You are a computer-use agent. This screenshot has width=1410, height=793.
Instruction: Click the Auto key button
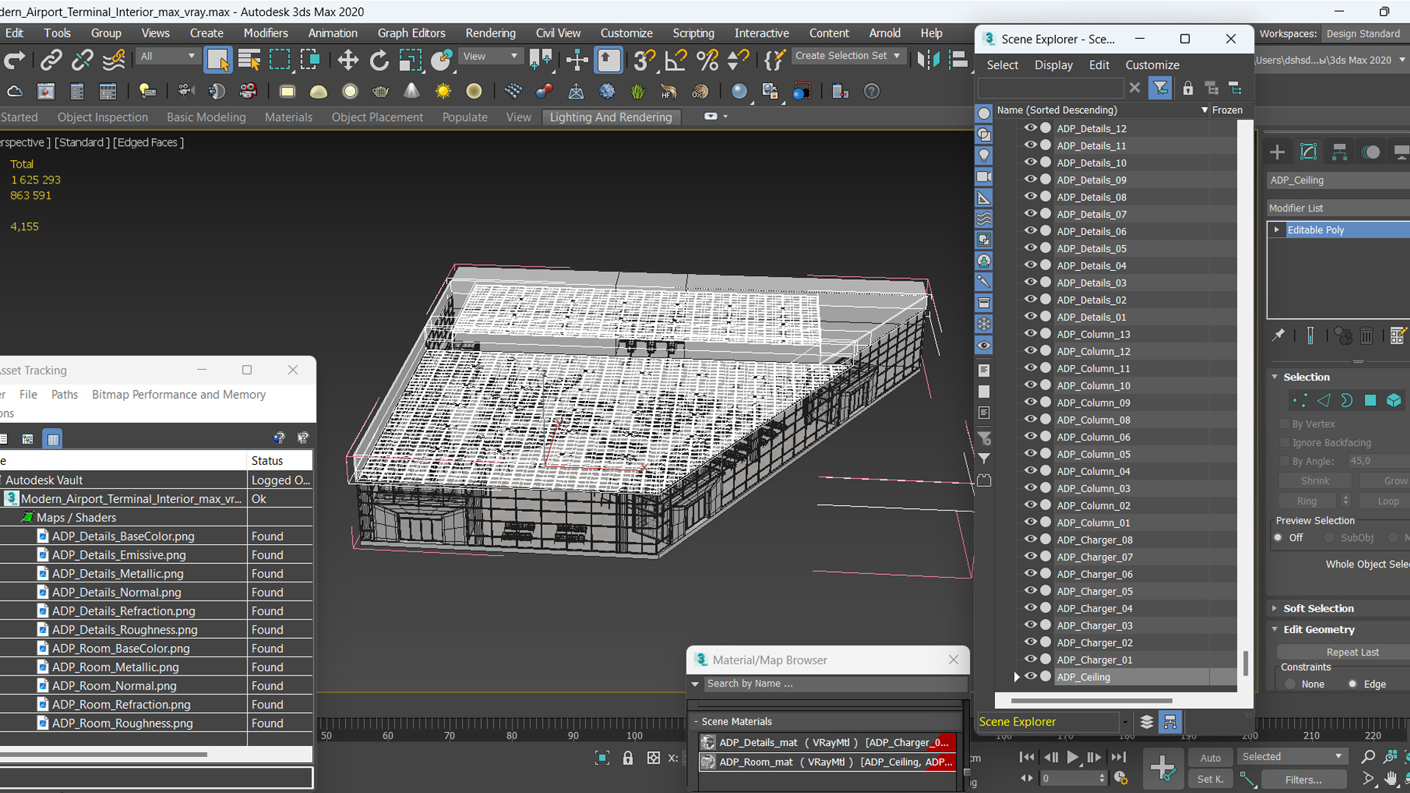pyautogui.click(x=1210, y=758)
